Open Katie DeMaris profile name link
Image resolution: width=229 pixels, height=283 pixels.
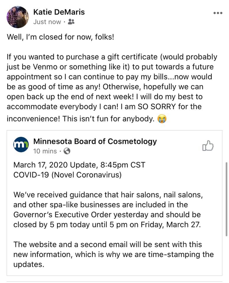59,12
